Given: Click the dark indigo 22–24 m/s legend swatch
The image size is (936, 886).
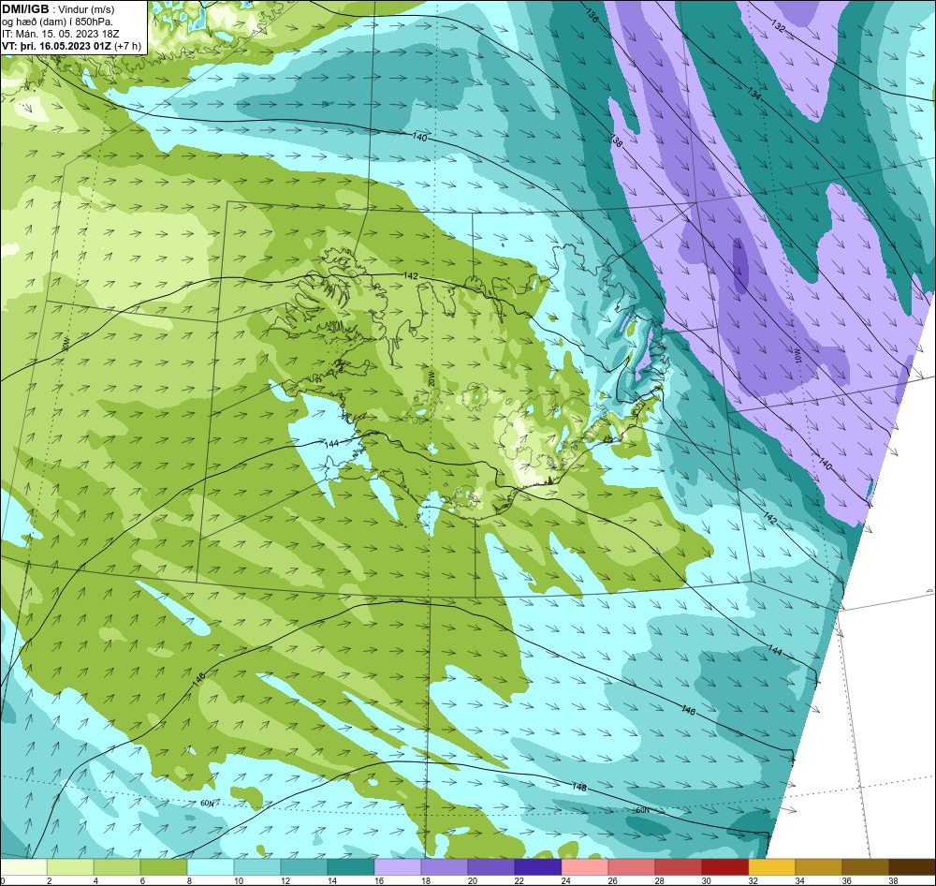Looking at the screenshot, I should pyautogui.click(x=538, y=867).
